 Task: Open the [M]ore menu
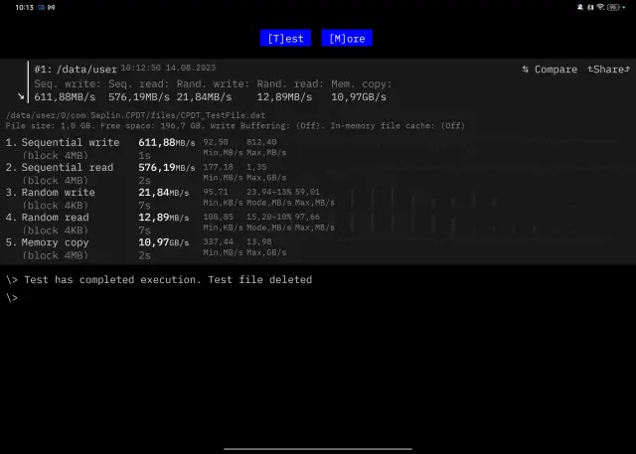pos(347,39)
